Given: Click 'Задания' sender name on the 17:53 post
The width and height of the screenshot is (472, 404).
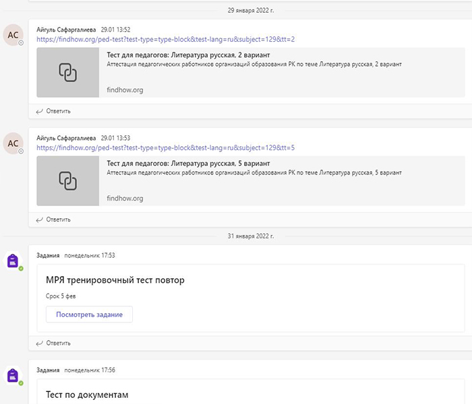Looking at the screenshot, I should pos(48,255).
